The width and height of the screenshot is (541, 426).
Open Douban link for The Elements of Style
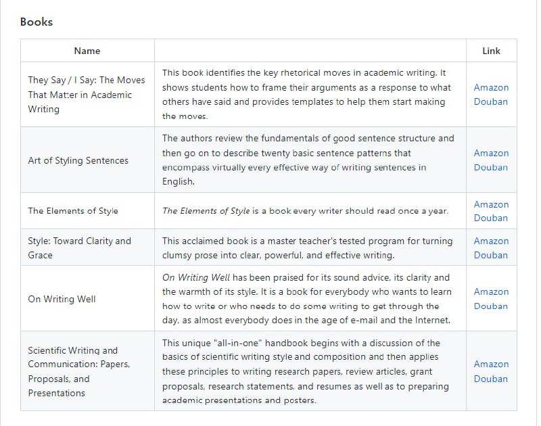tap(491, 218)
